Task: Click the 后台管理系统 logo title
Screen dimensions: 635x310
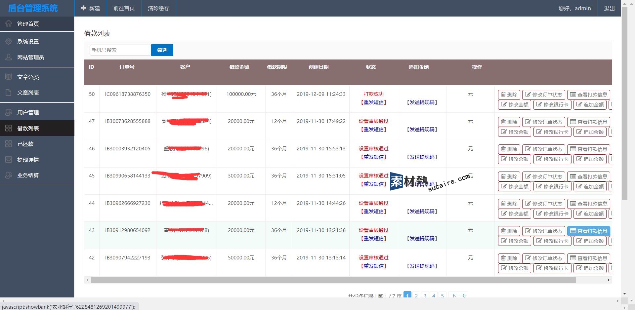Action: (x=33, y=8)
